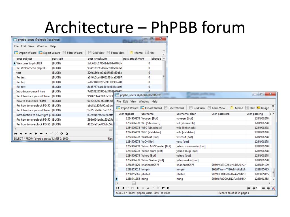Open File menu in phpbb_users window
This screenshot has height=217, width=290.
pos(119,101)
